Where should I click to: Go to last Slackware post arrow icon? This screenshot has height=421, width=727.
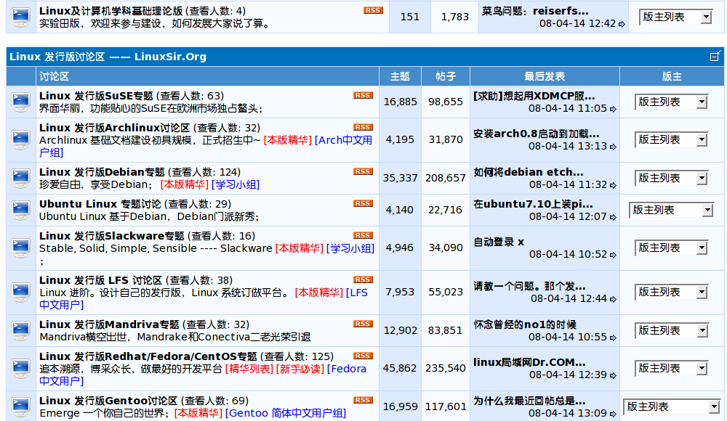613,256
